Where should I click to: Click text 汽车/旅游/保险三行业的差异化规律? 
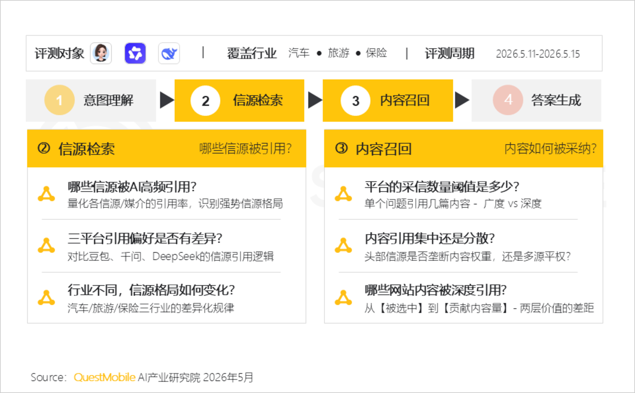[x=151, y=308]
